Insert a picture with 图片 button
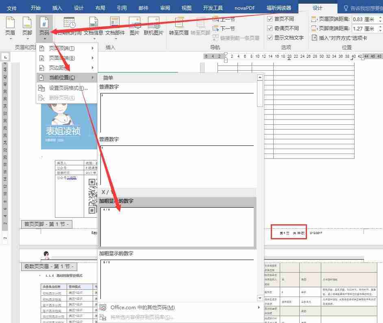 (135, 26)
